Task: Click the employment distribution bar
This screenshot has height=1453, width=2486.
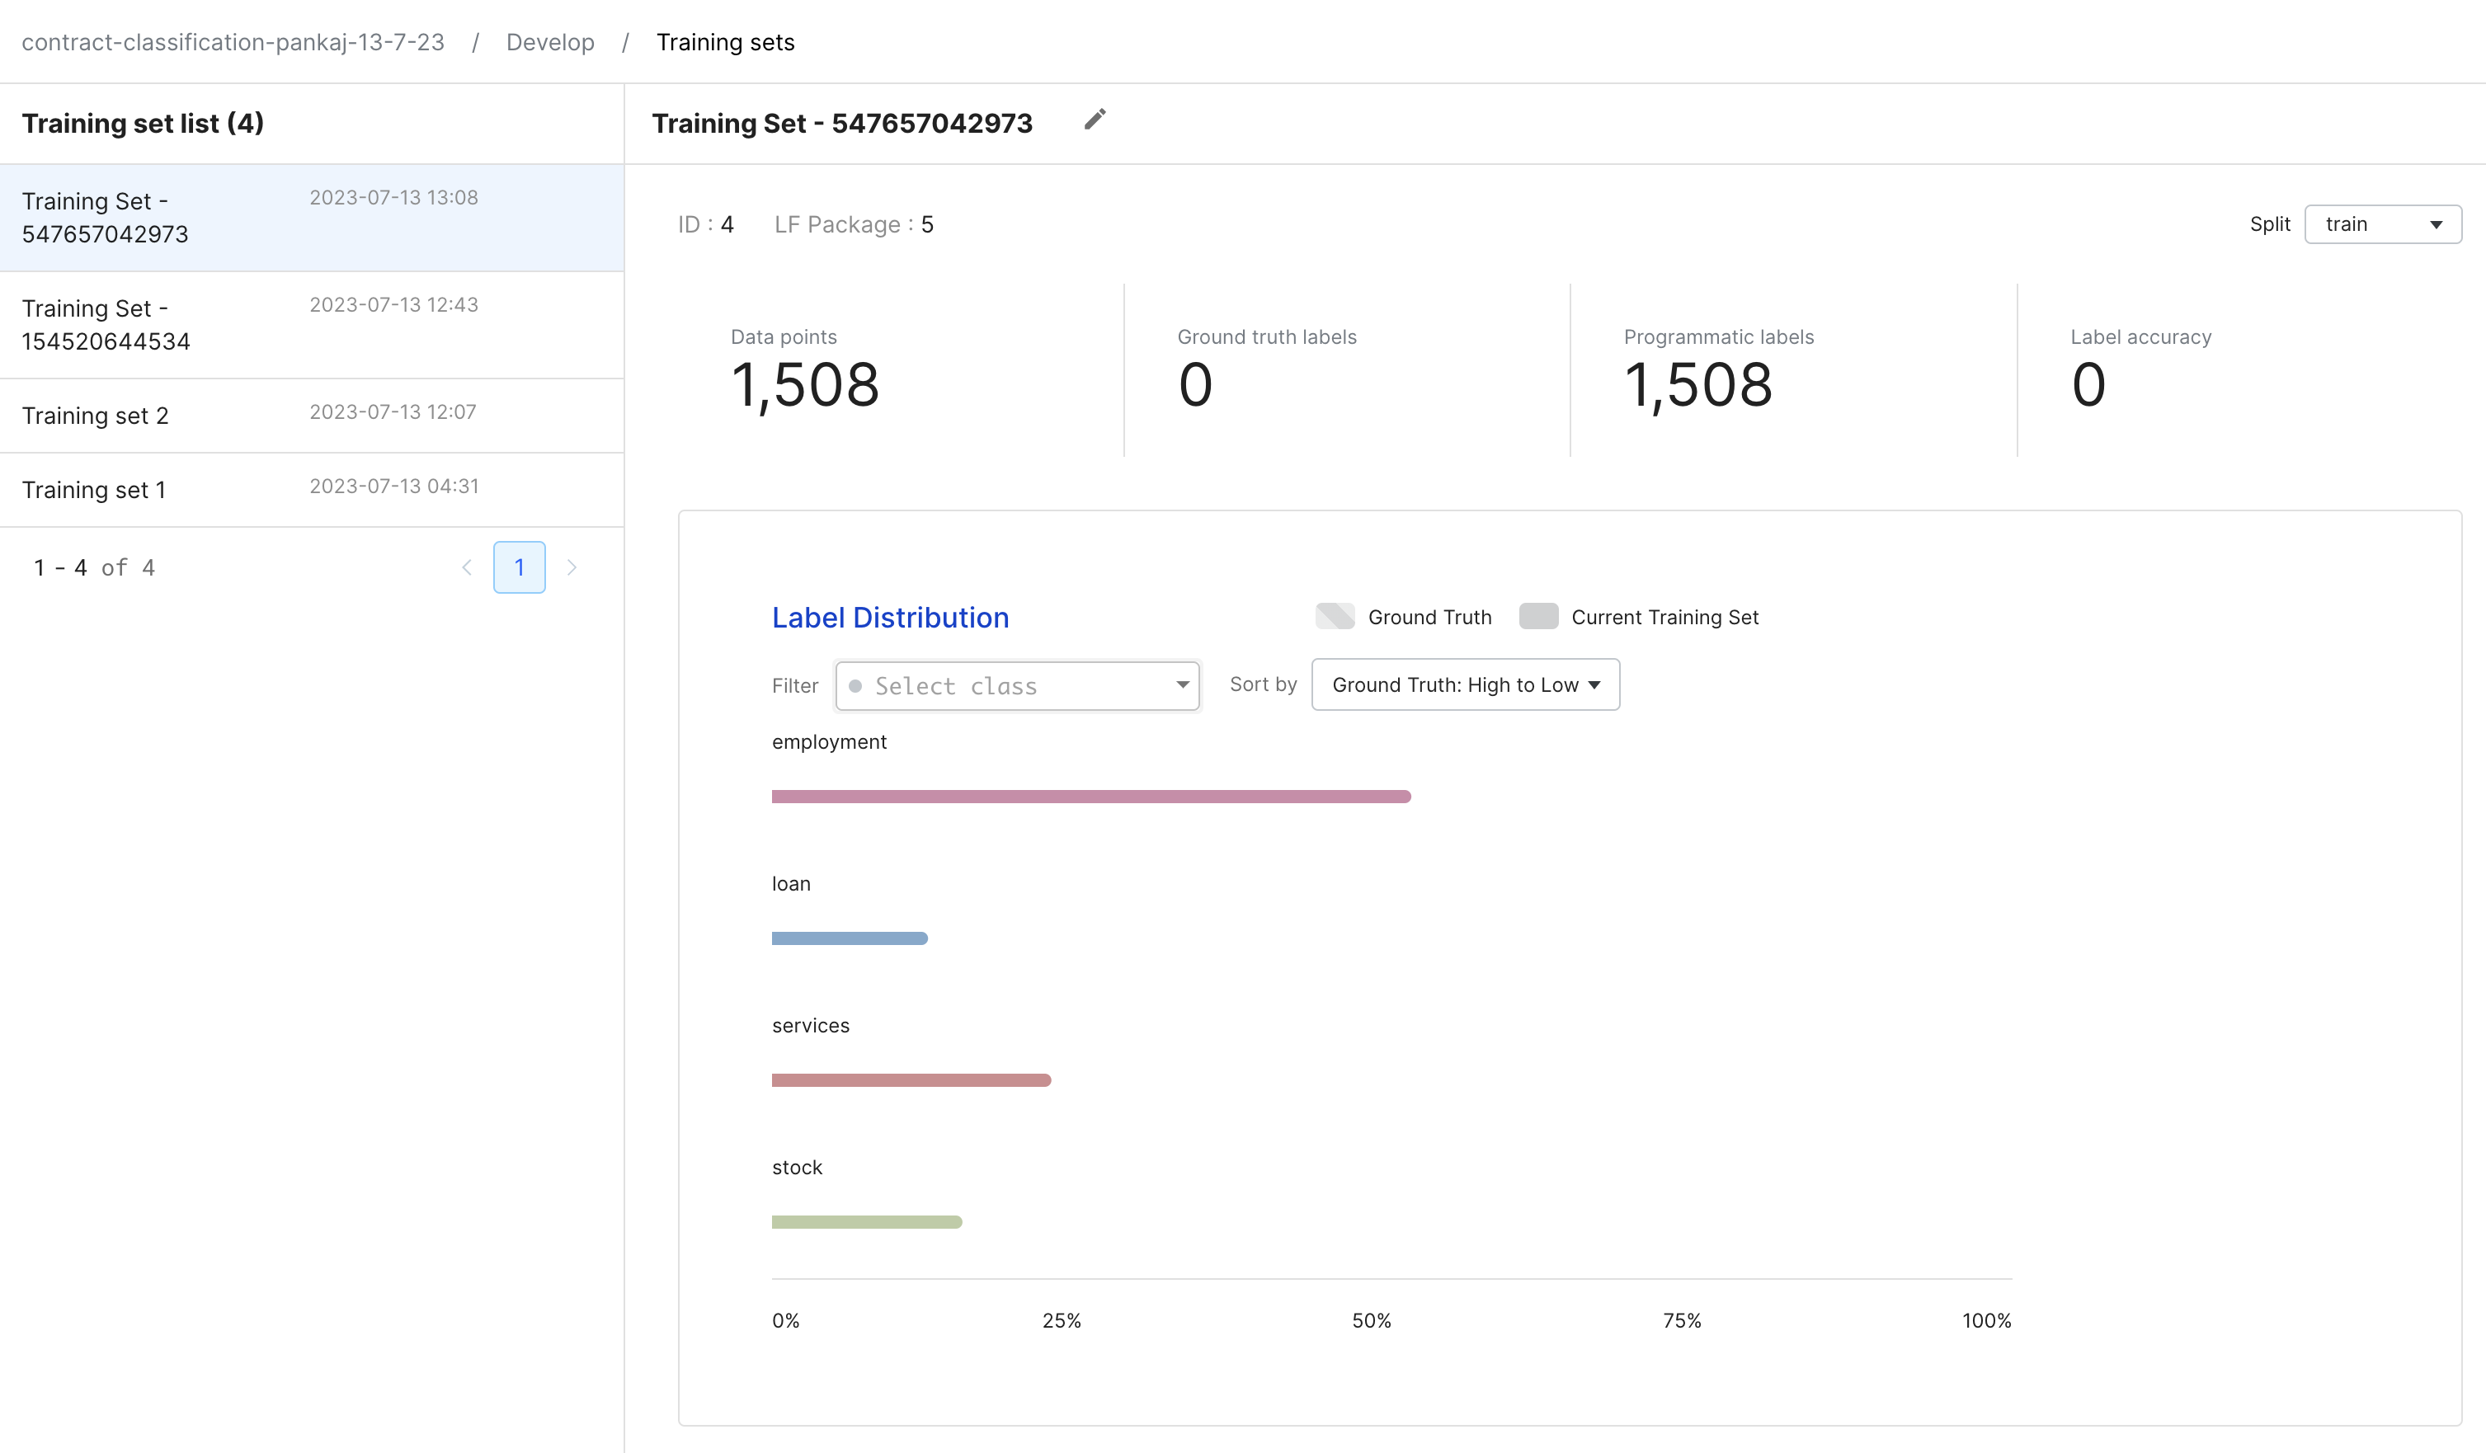Action: pos(1091,796)
